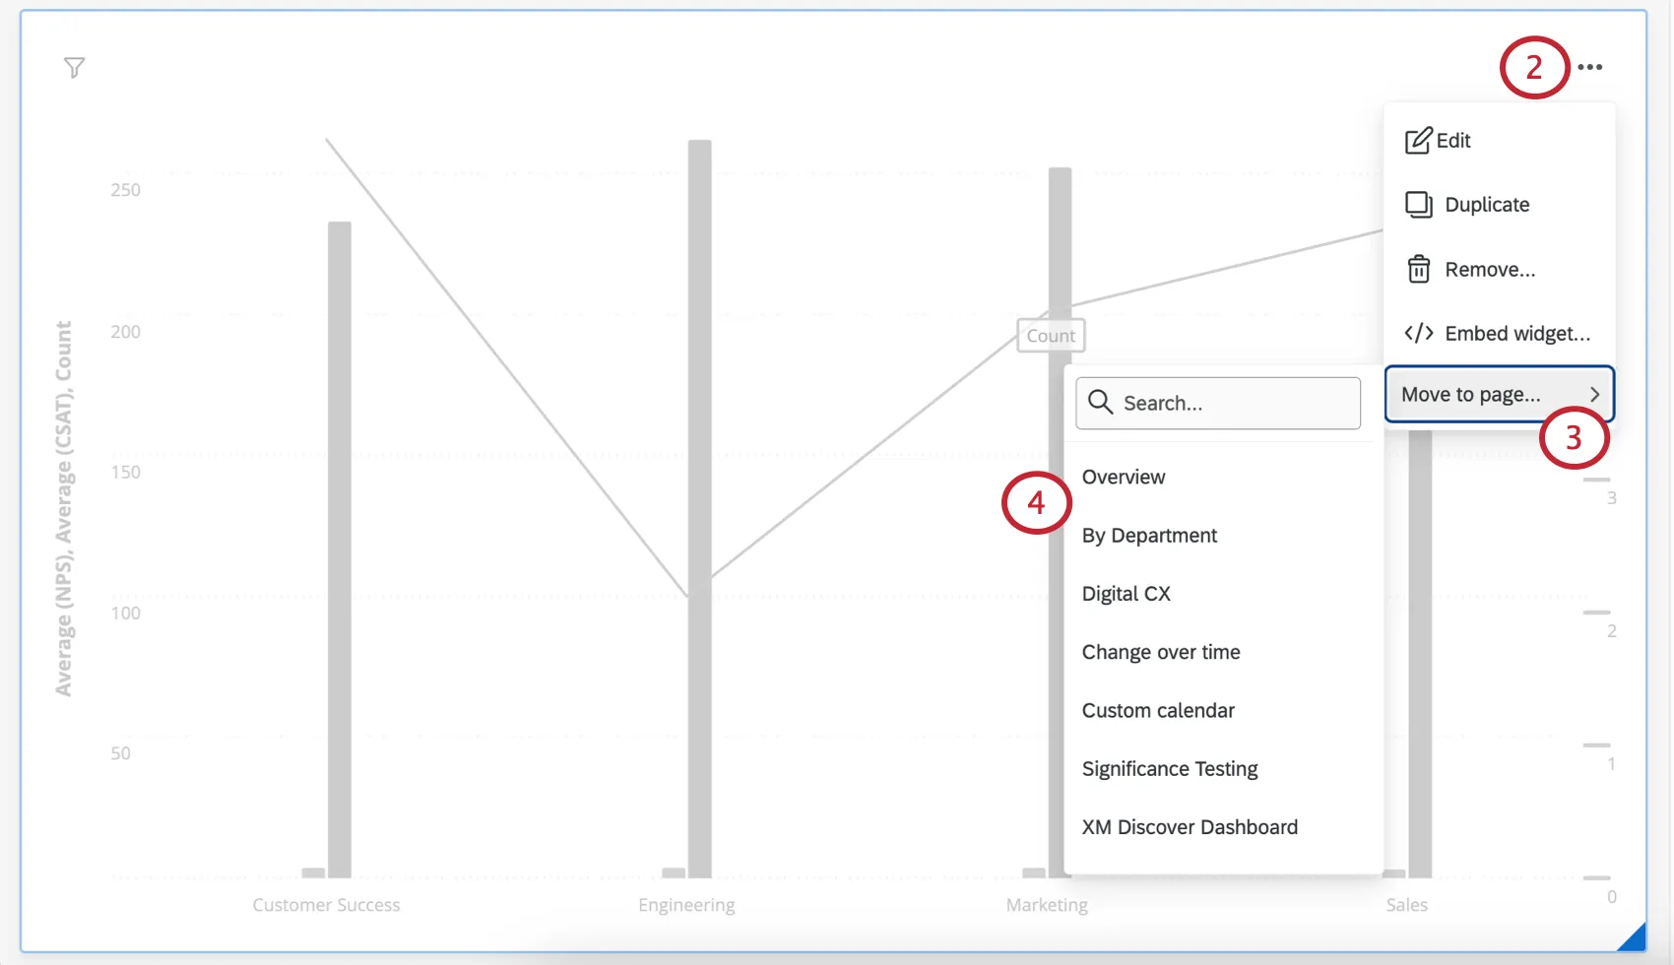Open the widget filter icon
Viewport: 1674px width, 965px height.
click(74, 67)
